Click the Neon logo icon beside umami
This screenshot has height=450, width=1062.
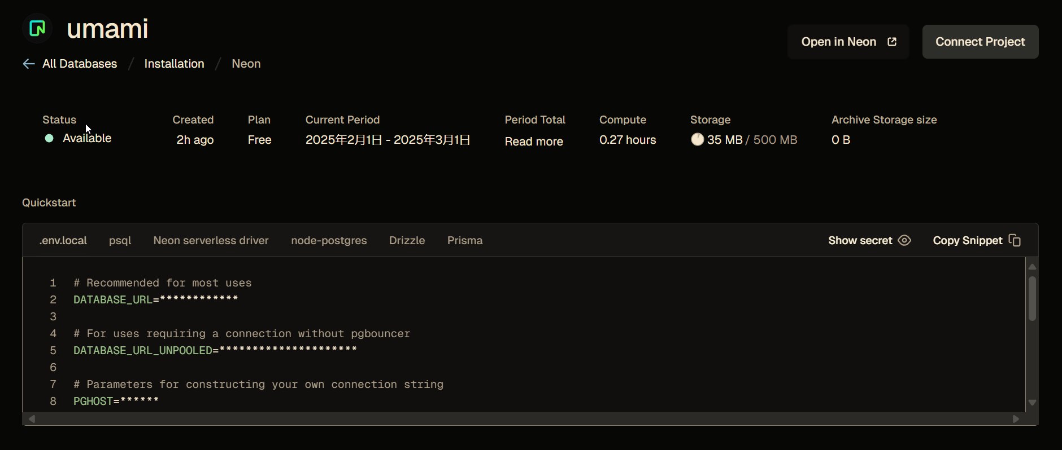point(37,28)
